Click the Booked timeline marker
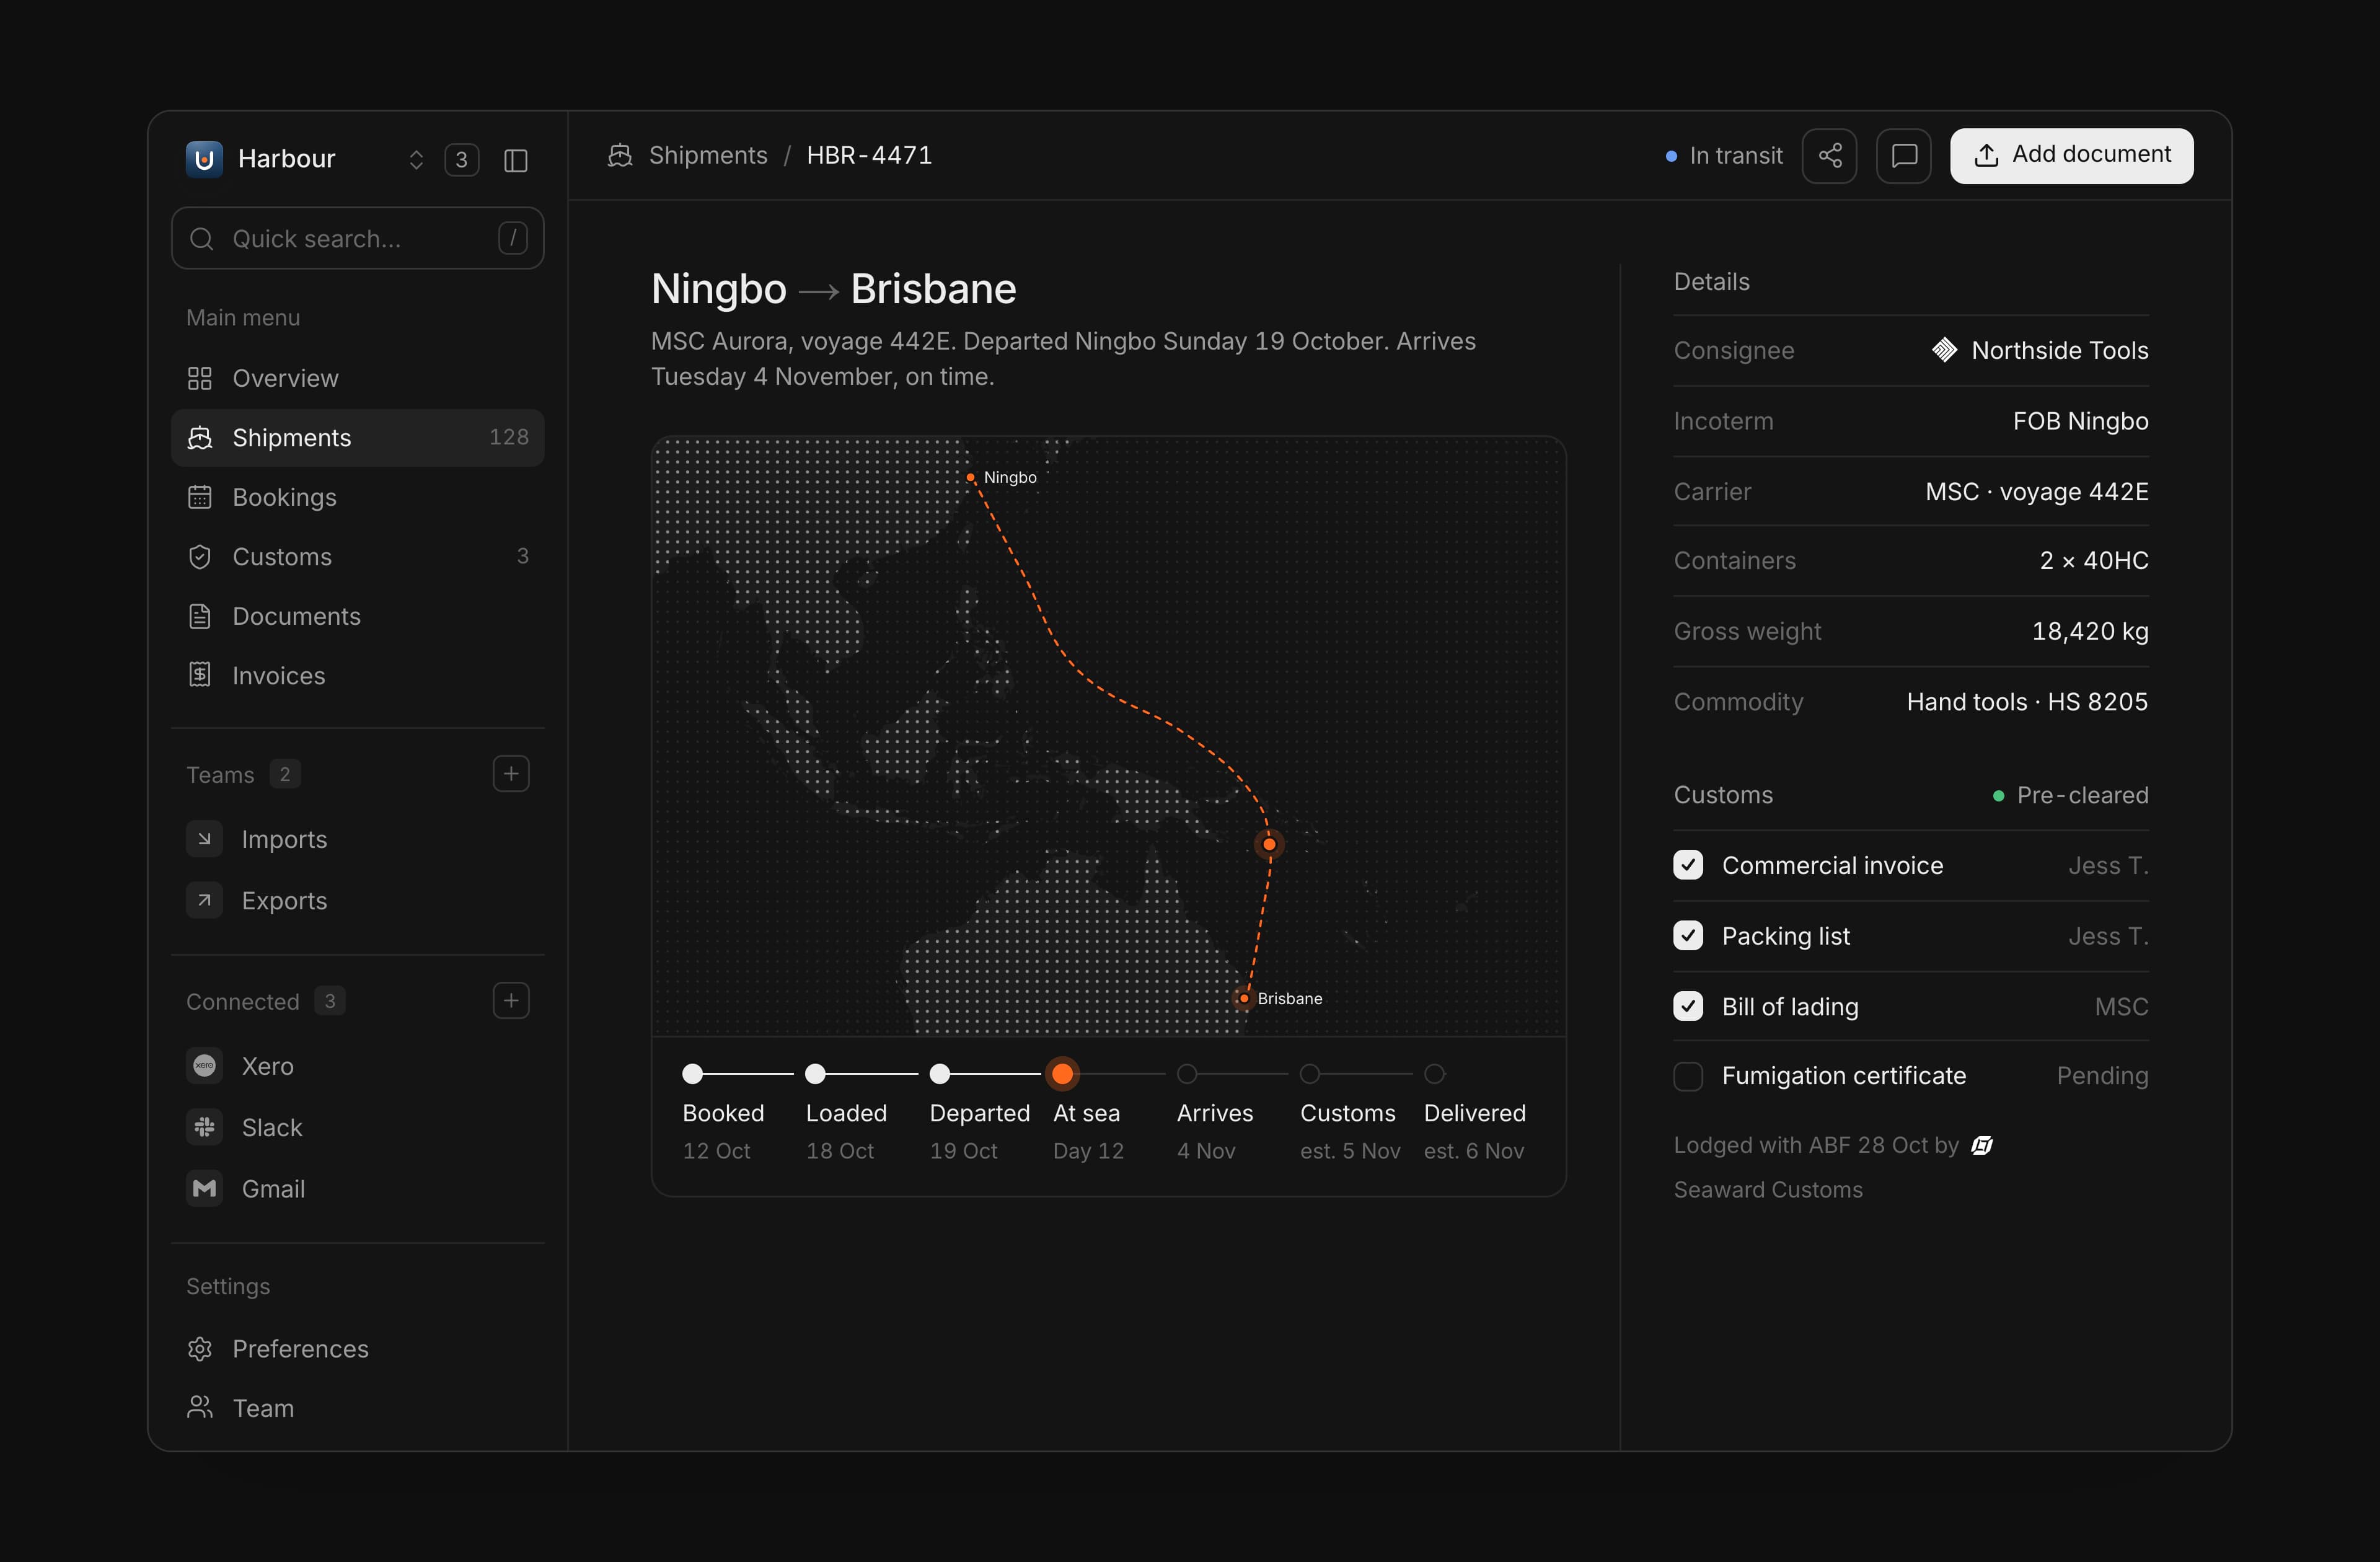Screen dimensions: 2380x1562 (x=692, y=1074)
